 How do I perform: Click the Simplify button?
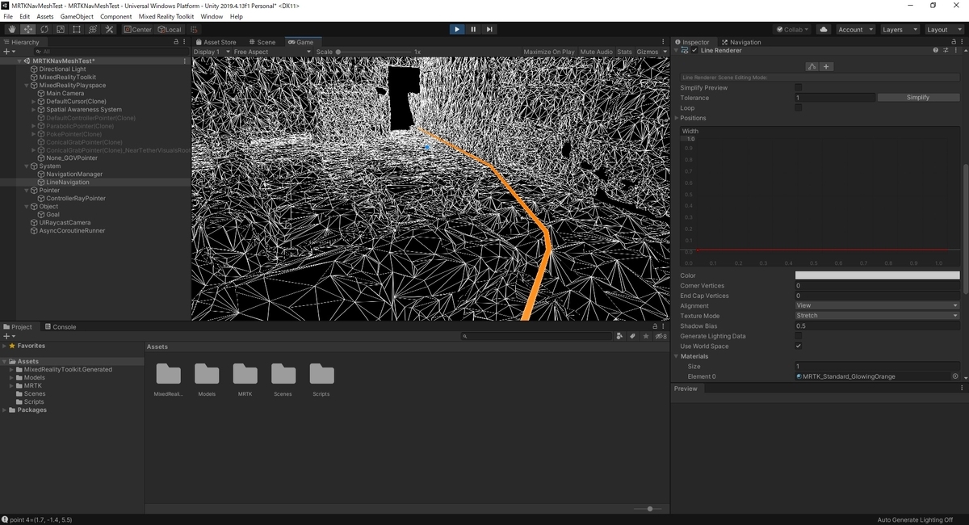click(918, 98)
